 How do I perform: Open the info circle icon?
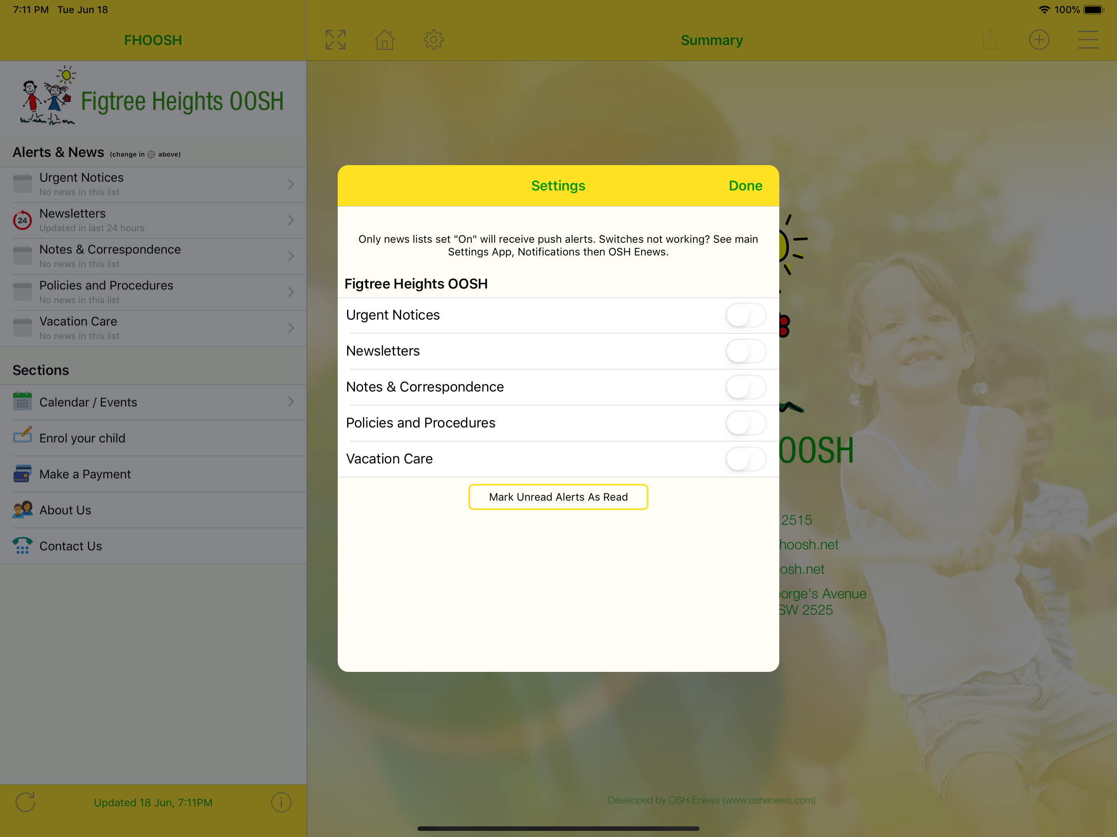[281, 802]
